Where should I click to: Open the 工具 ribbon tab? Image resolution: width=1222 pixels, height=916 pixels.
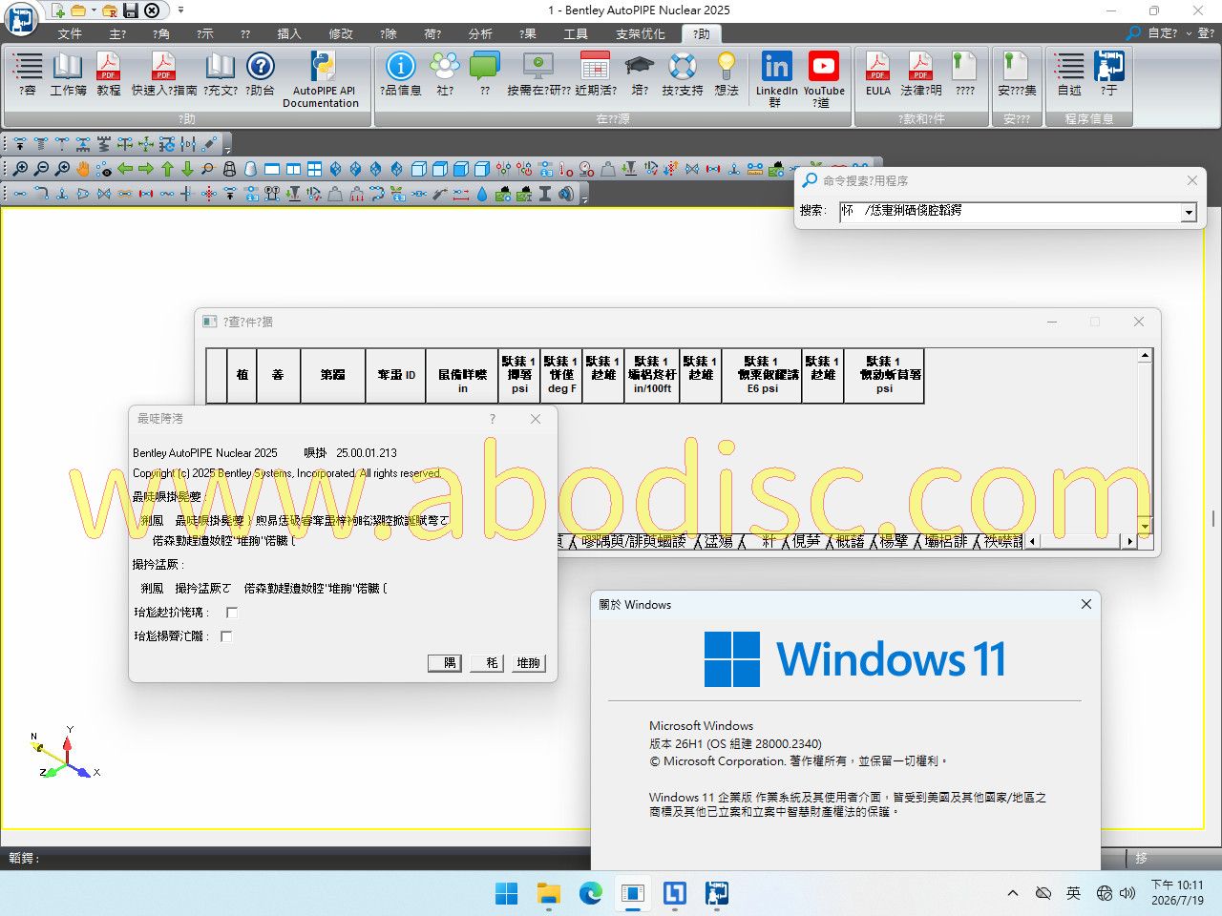(576, 33)
